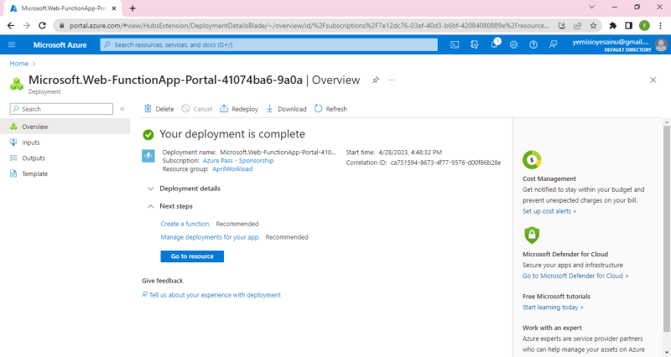Close the deployment overview blade
671x357 pixels.
653,80
